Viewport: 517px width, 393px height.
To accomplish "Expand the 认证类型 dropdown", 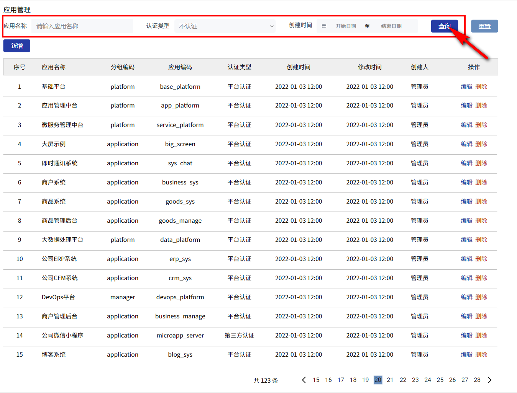I will pos(225,26).
